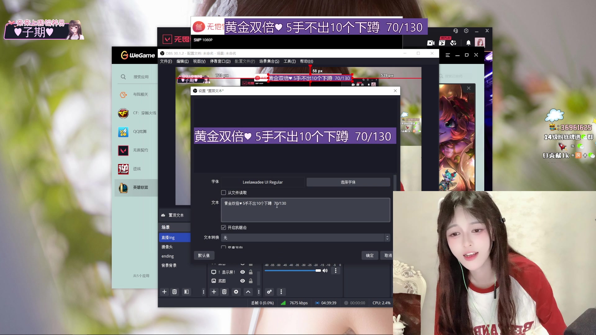Hide the 显示屏 source with eye icon
596x335 pixels.
pos(242,272)
